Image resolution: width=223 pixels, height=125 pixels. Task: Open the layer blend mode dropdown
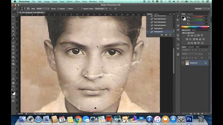(189, 54)
